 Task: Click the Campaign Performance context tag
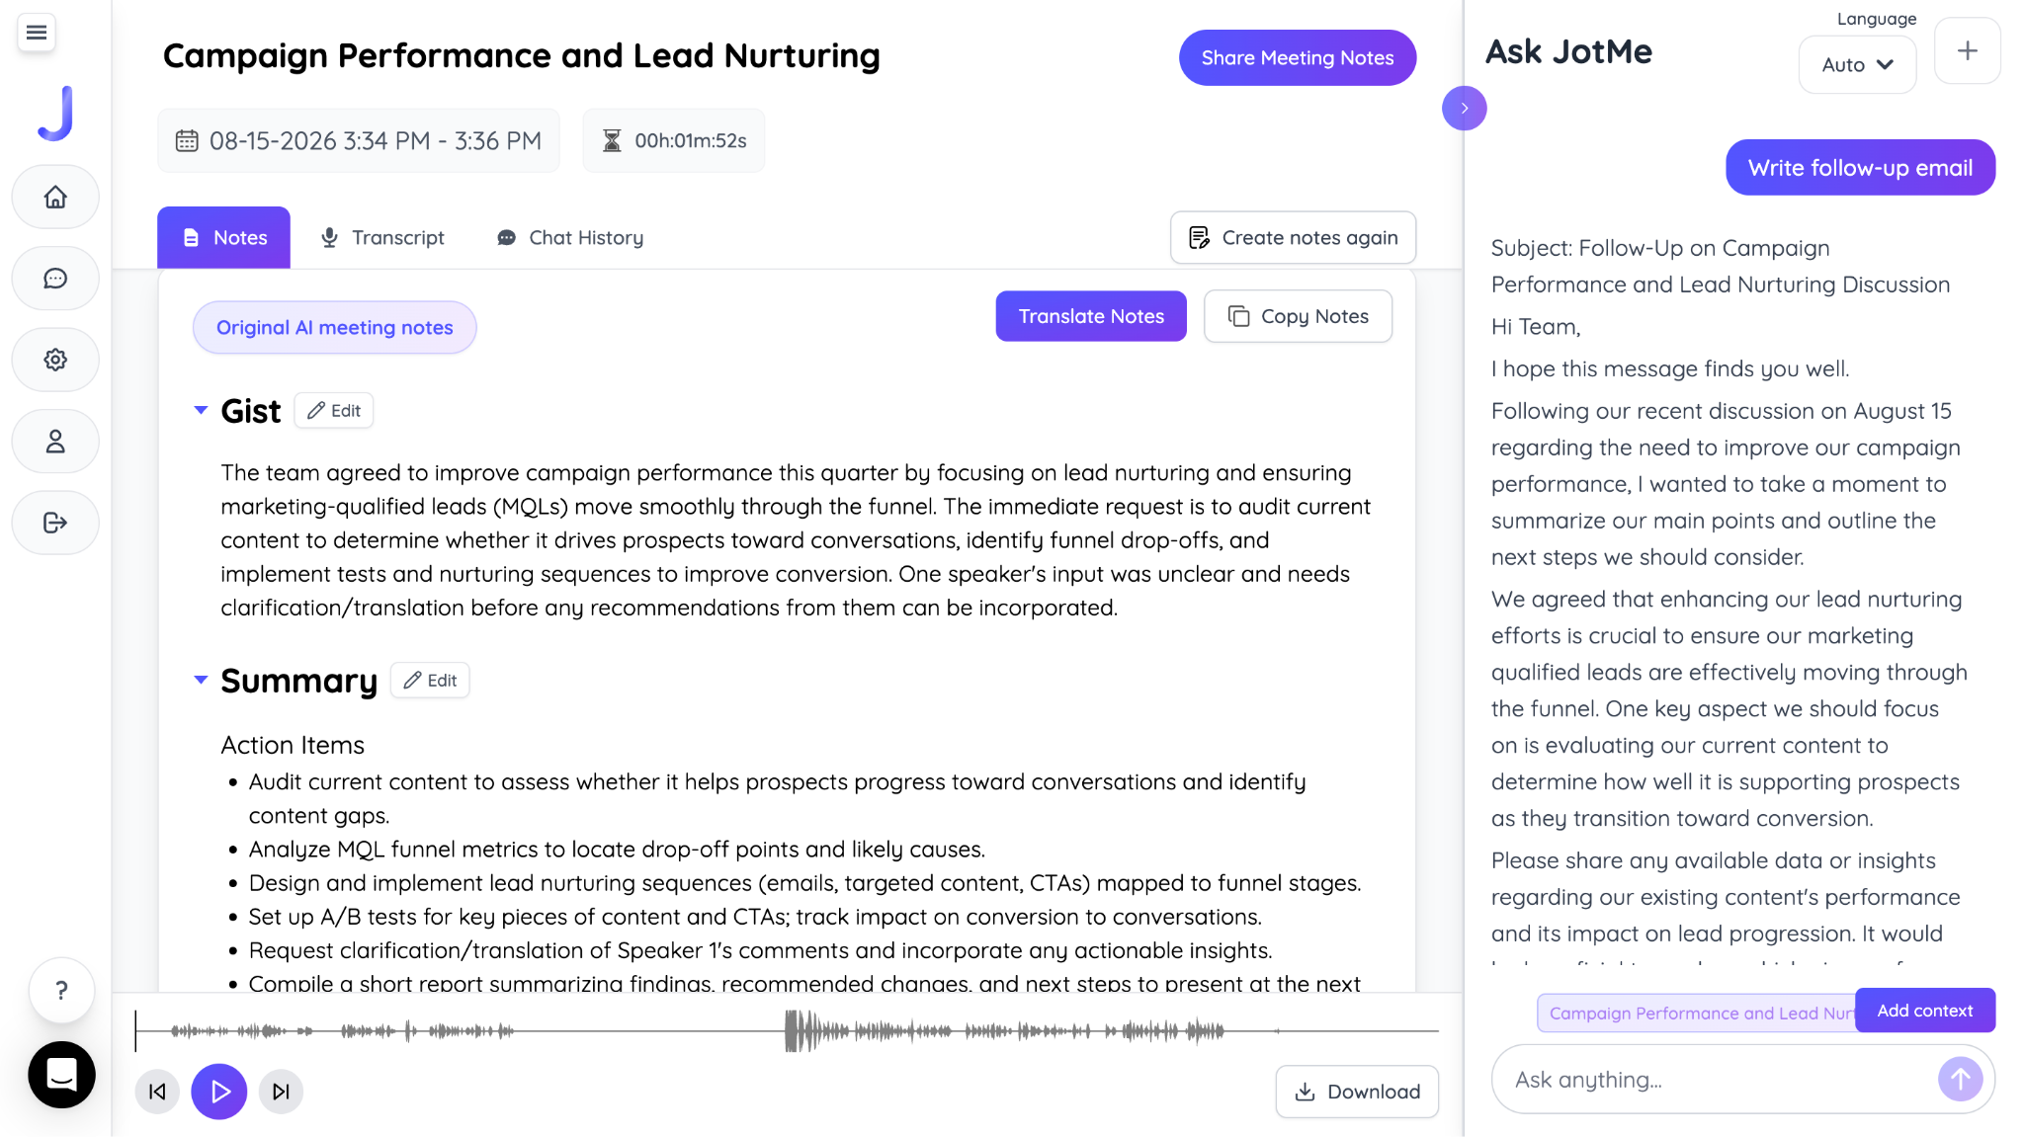[1698, 1014]
